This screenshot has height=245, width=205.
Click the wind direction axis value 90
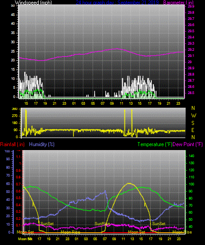pos(15,130)
